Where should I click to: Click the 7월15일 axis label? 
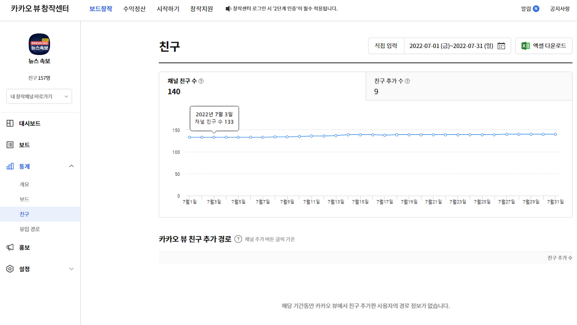tap(361, 202)
